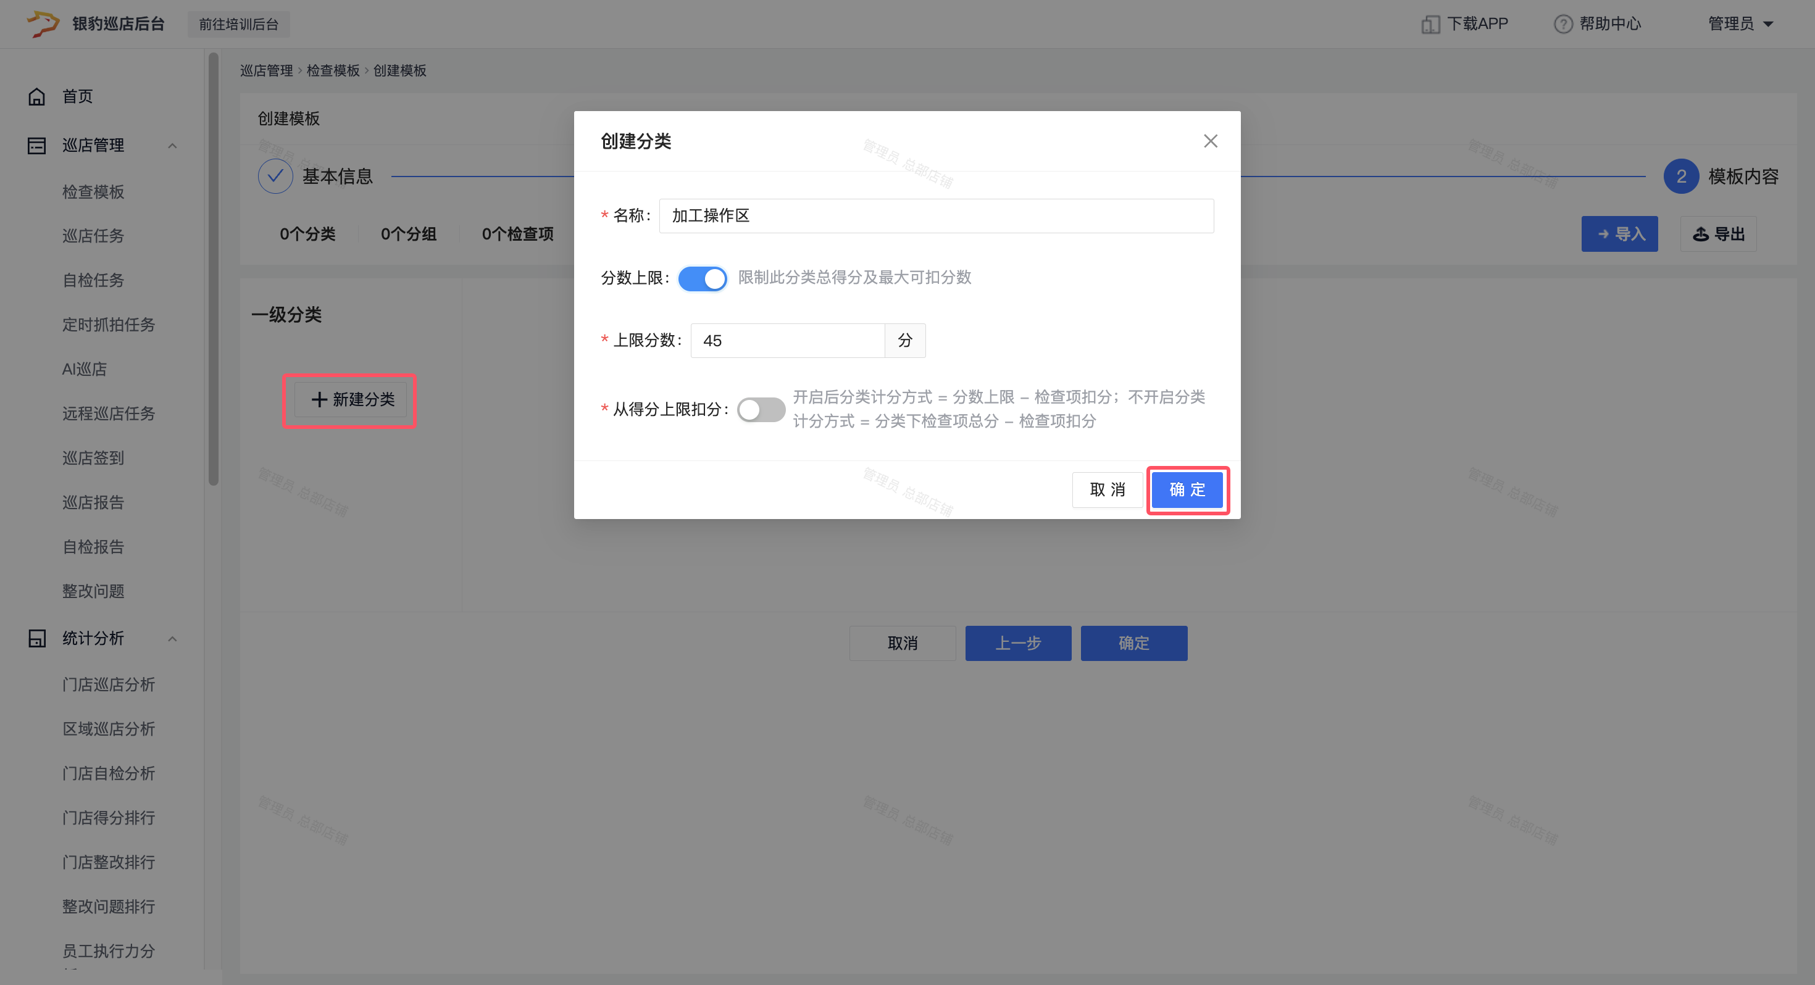Close the 创建分类 dialog with X icon
Viewport: 1815px width, 985px height.
1210,141
